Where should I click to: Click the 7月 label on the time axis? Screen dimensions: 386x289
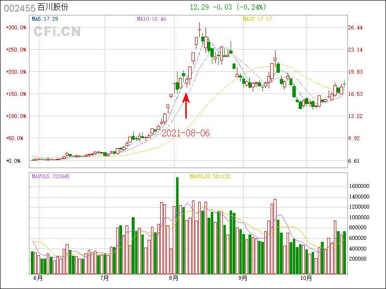(104, 278)
